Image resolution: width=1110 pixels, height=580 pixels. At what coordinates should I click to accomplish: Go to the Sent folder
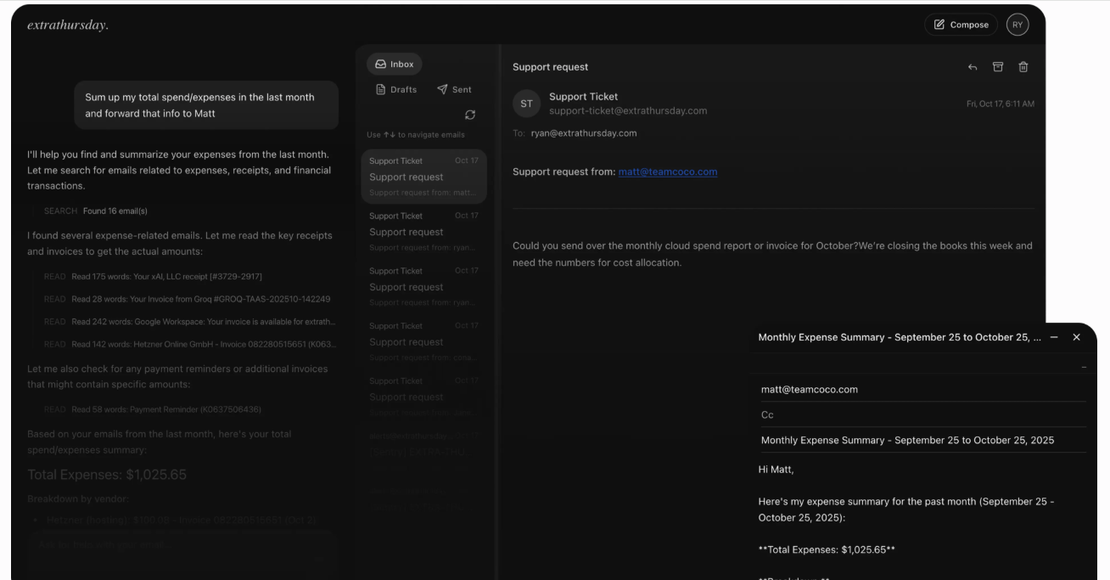[454, 89]
